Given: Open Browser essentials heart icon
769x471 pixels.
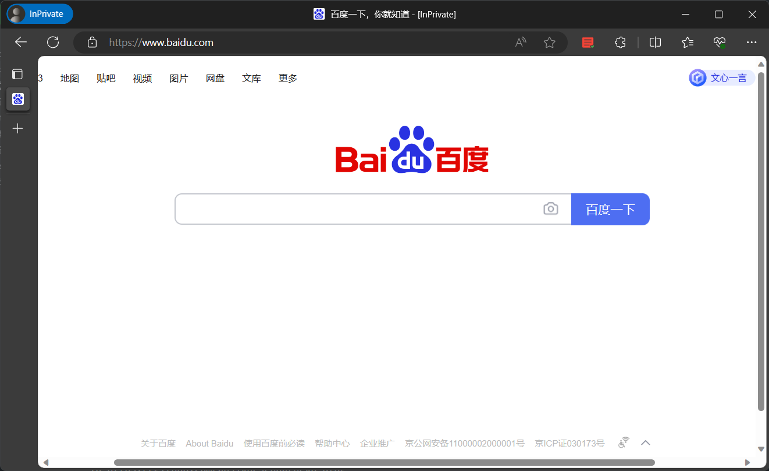Looking at the screenshot, I should [x=720, y=42].
